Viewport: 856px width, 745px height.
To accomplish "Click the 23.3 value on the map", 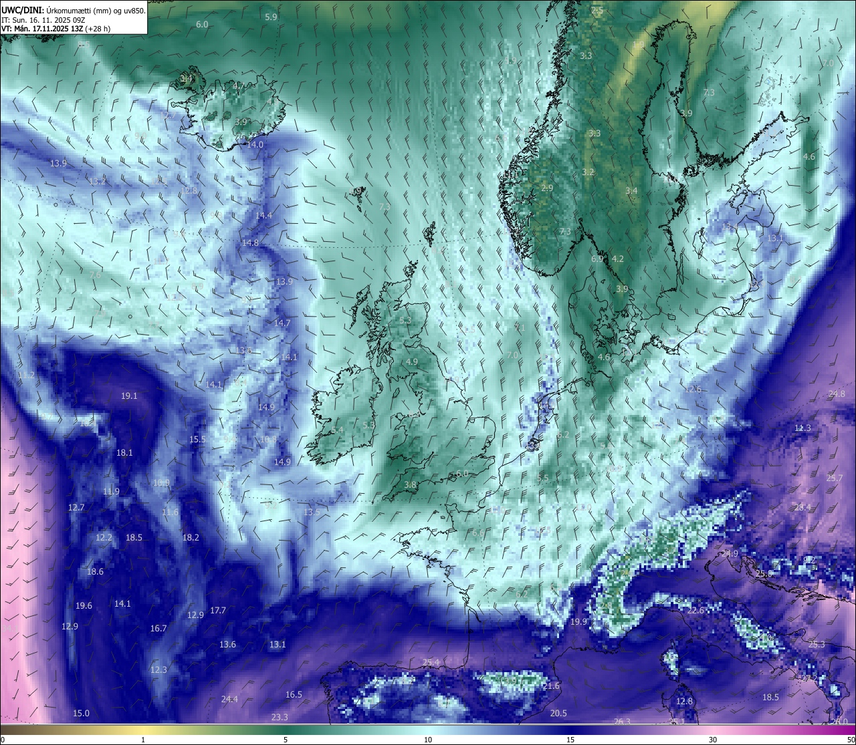I will pyautogui.click(x=280, y=717).
